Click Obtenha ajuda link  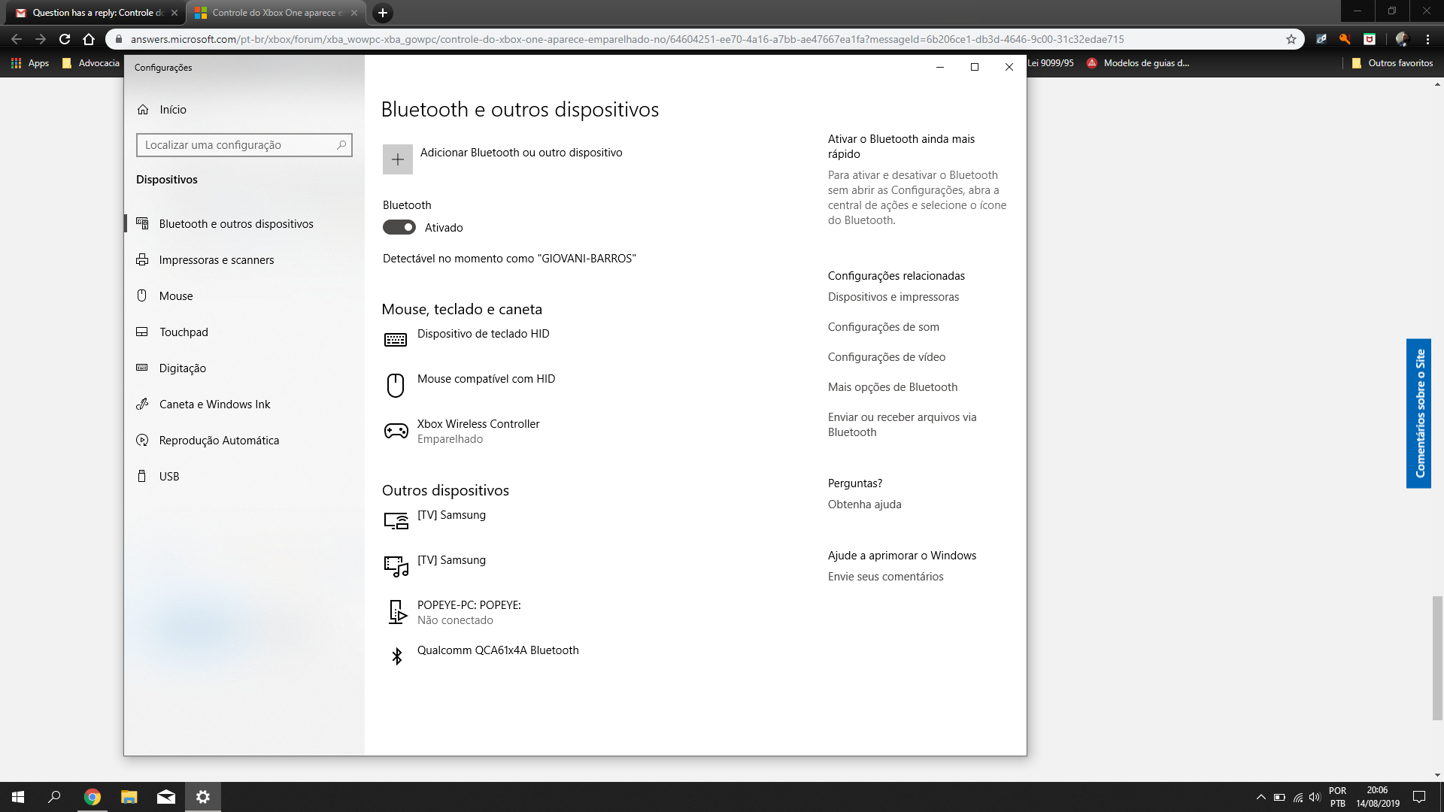865,504
